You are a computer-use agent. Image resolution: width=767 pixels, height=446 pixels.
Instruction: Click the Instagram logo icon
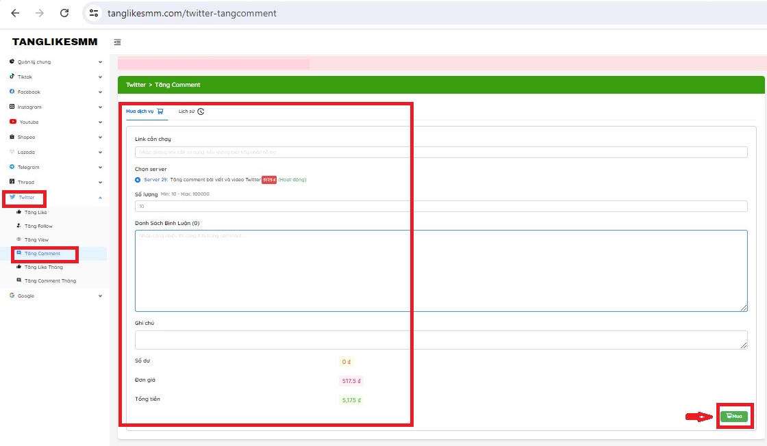12,107
